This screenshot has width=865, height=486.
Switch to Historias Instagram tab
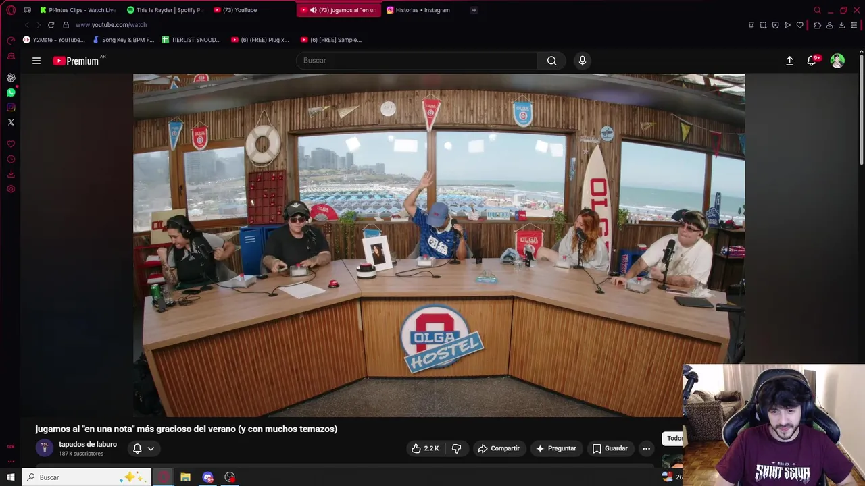point(425,10)
